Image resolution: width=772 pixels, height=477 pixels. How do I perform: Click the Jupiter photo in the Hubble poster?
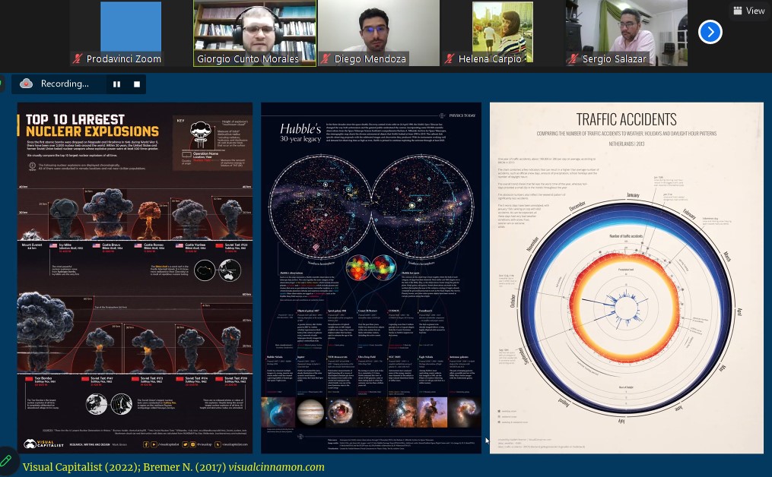(310, 412)
